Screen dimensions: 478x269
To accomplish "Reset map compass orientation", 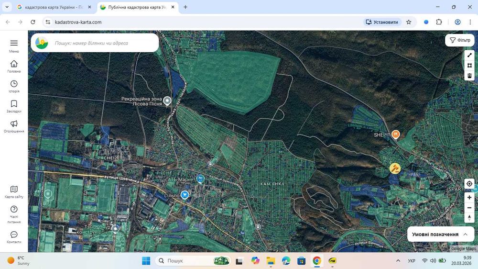I will pos(469,218).
